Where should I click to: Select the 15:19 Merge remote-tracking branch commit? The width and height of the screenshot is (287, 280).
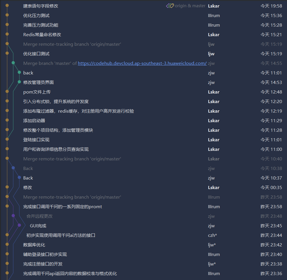(72, 44)
